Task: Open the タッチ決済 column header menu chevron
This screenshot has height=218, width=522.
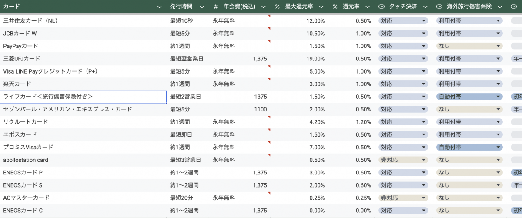Action: pyautogui.click(x=425, y=7)
